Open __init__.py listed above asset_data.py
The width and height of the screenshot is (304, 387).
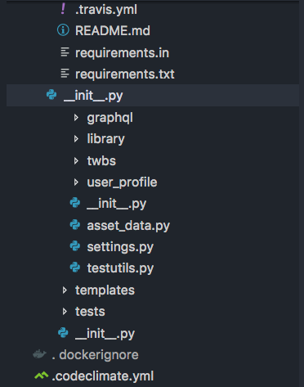pyautogui.click(x=117, y=204)
